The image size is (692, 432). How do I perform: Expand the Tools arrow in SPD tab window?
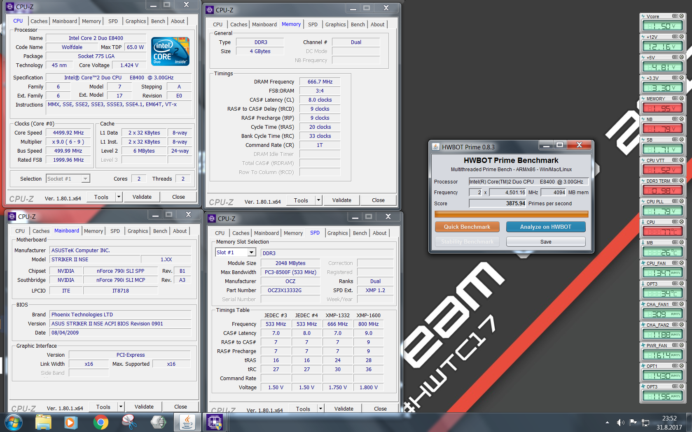coord(320,409)
